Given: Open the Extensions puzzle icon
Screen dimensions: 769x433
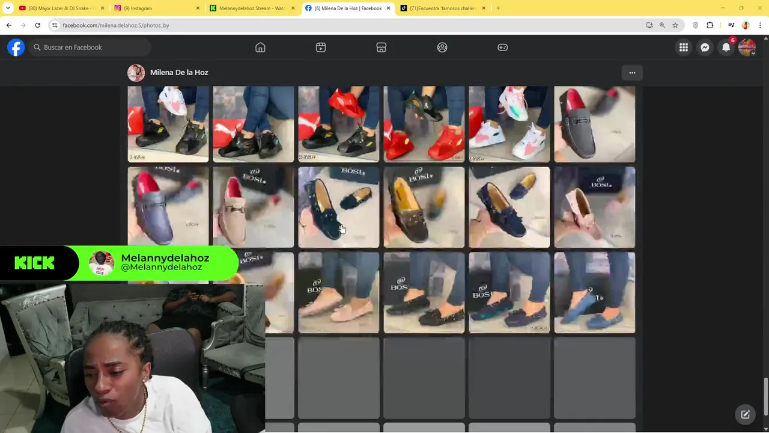Looking at the screenshot, I should pos(710,25).
